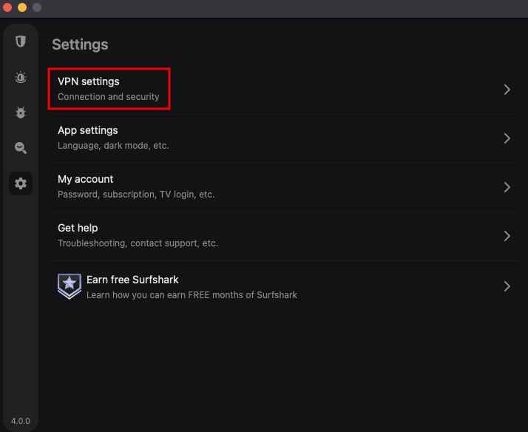Click the Settings page heading
The width and height of the screenshot is (528, 432).
[x=80, y=45]
